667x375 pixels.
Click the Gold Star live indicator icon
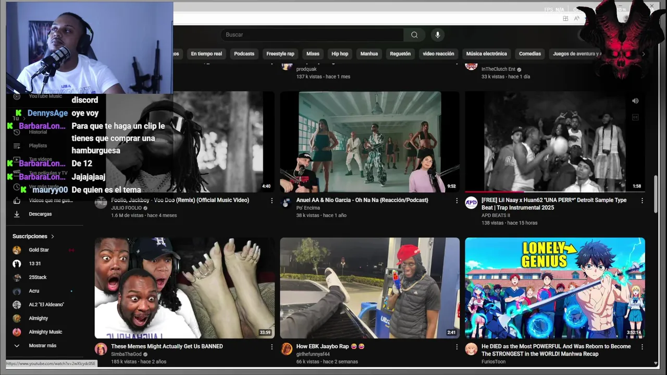71,250
